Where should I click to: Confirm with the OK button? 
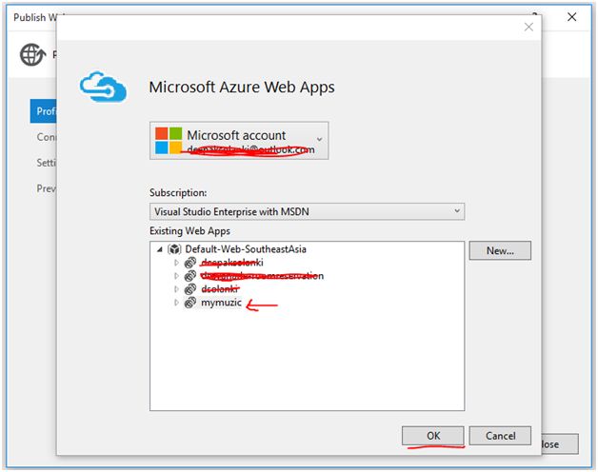pos(433,436)
